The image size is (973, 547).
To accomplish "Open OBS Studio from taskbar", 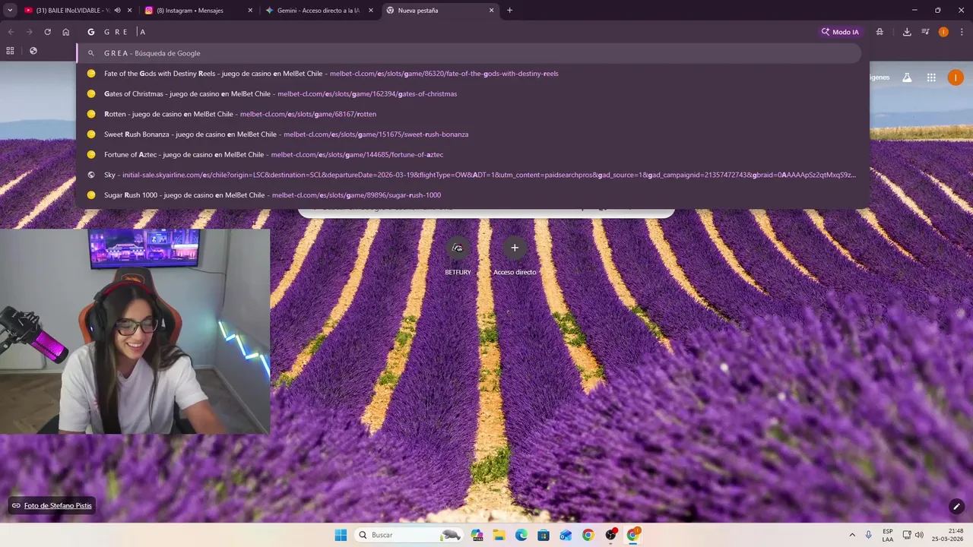I will pyautogui.click(x=610, y=535).
